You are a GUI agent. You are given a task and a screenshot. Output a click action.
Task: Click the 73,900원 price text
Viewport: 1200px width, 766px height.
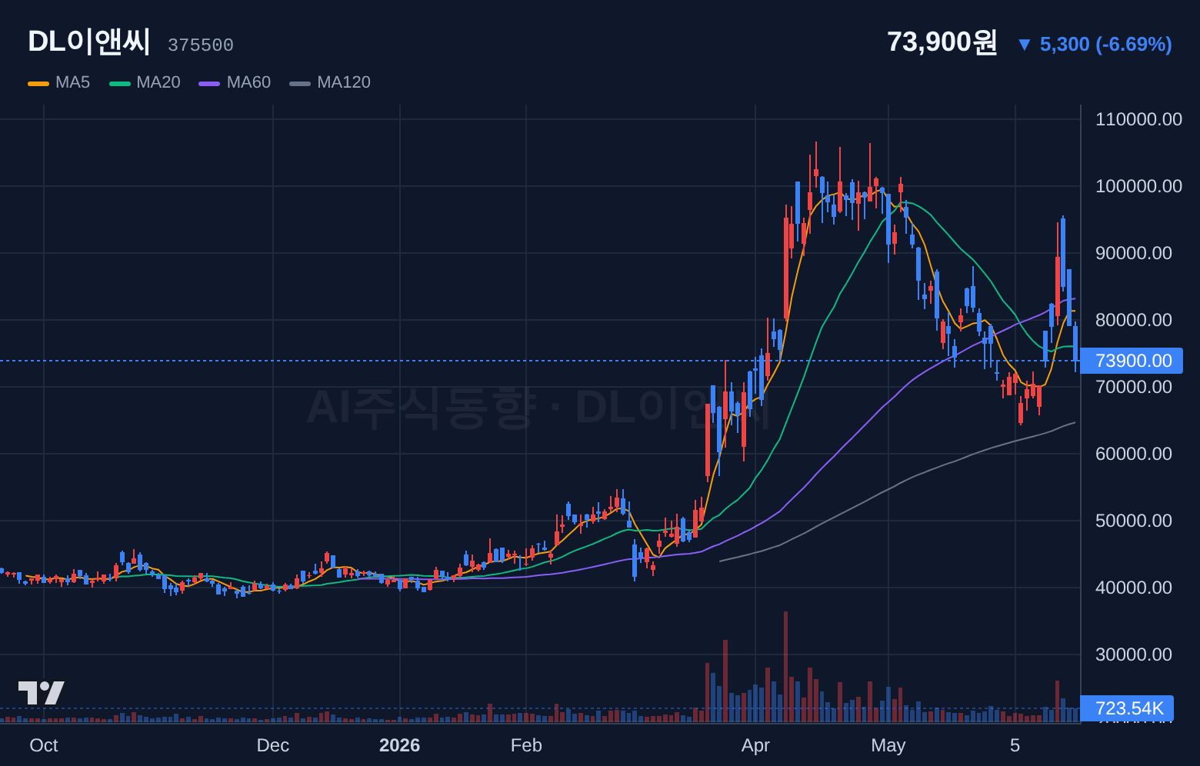point(942,42)
